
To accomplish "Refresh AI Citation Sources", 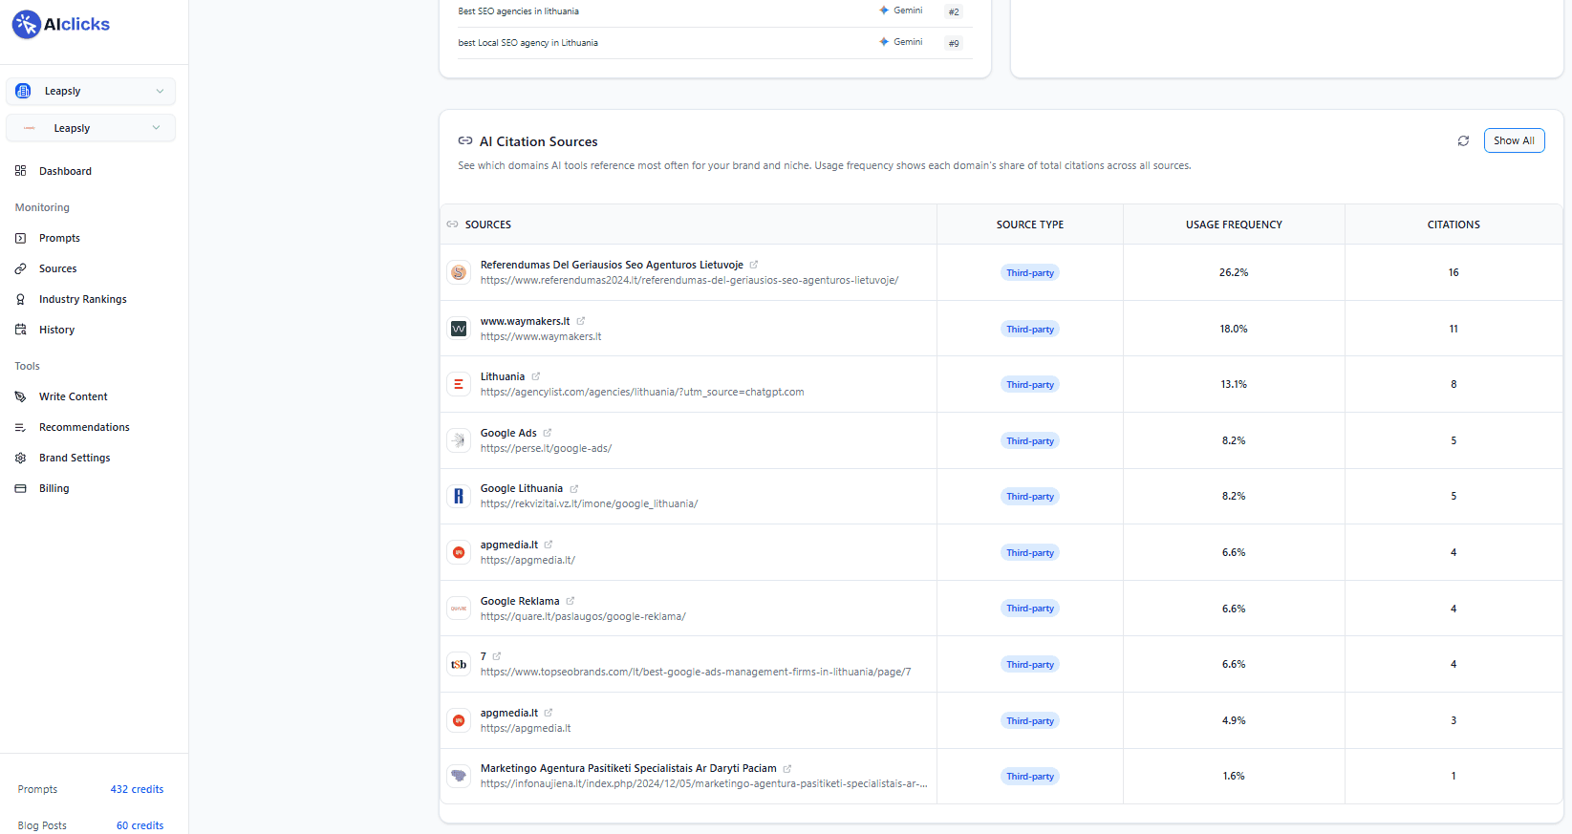I will point(1463,140).
